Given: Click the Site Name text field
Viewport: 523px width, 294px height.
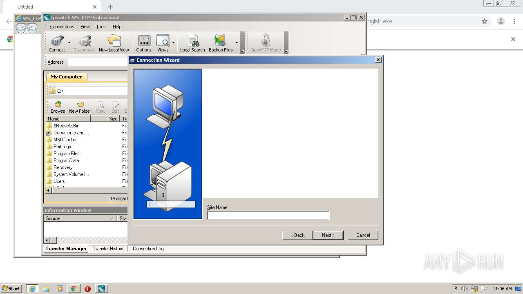Looking at the screenshot, I should (x=268, y=216).
